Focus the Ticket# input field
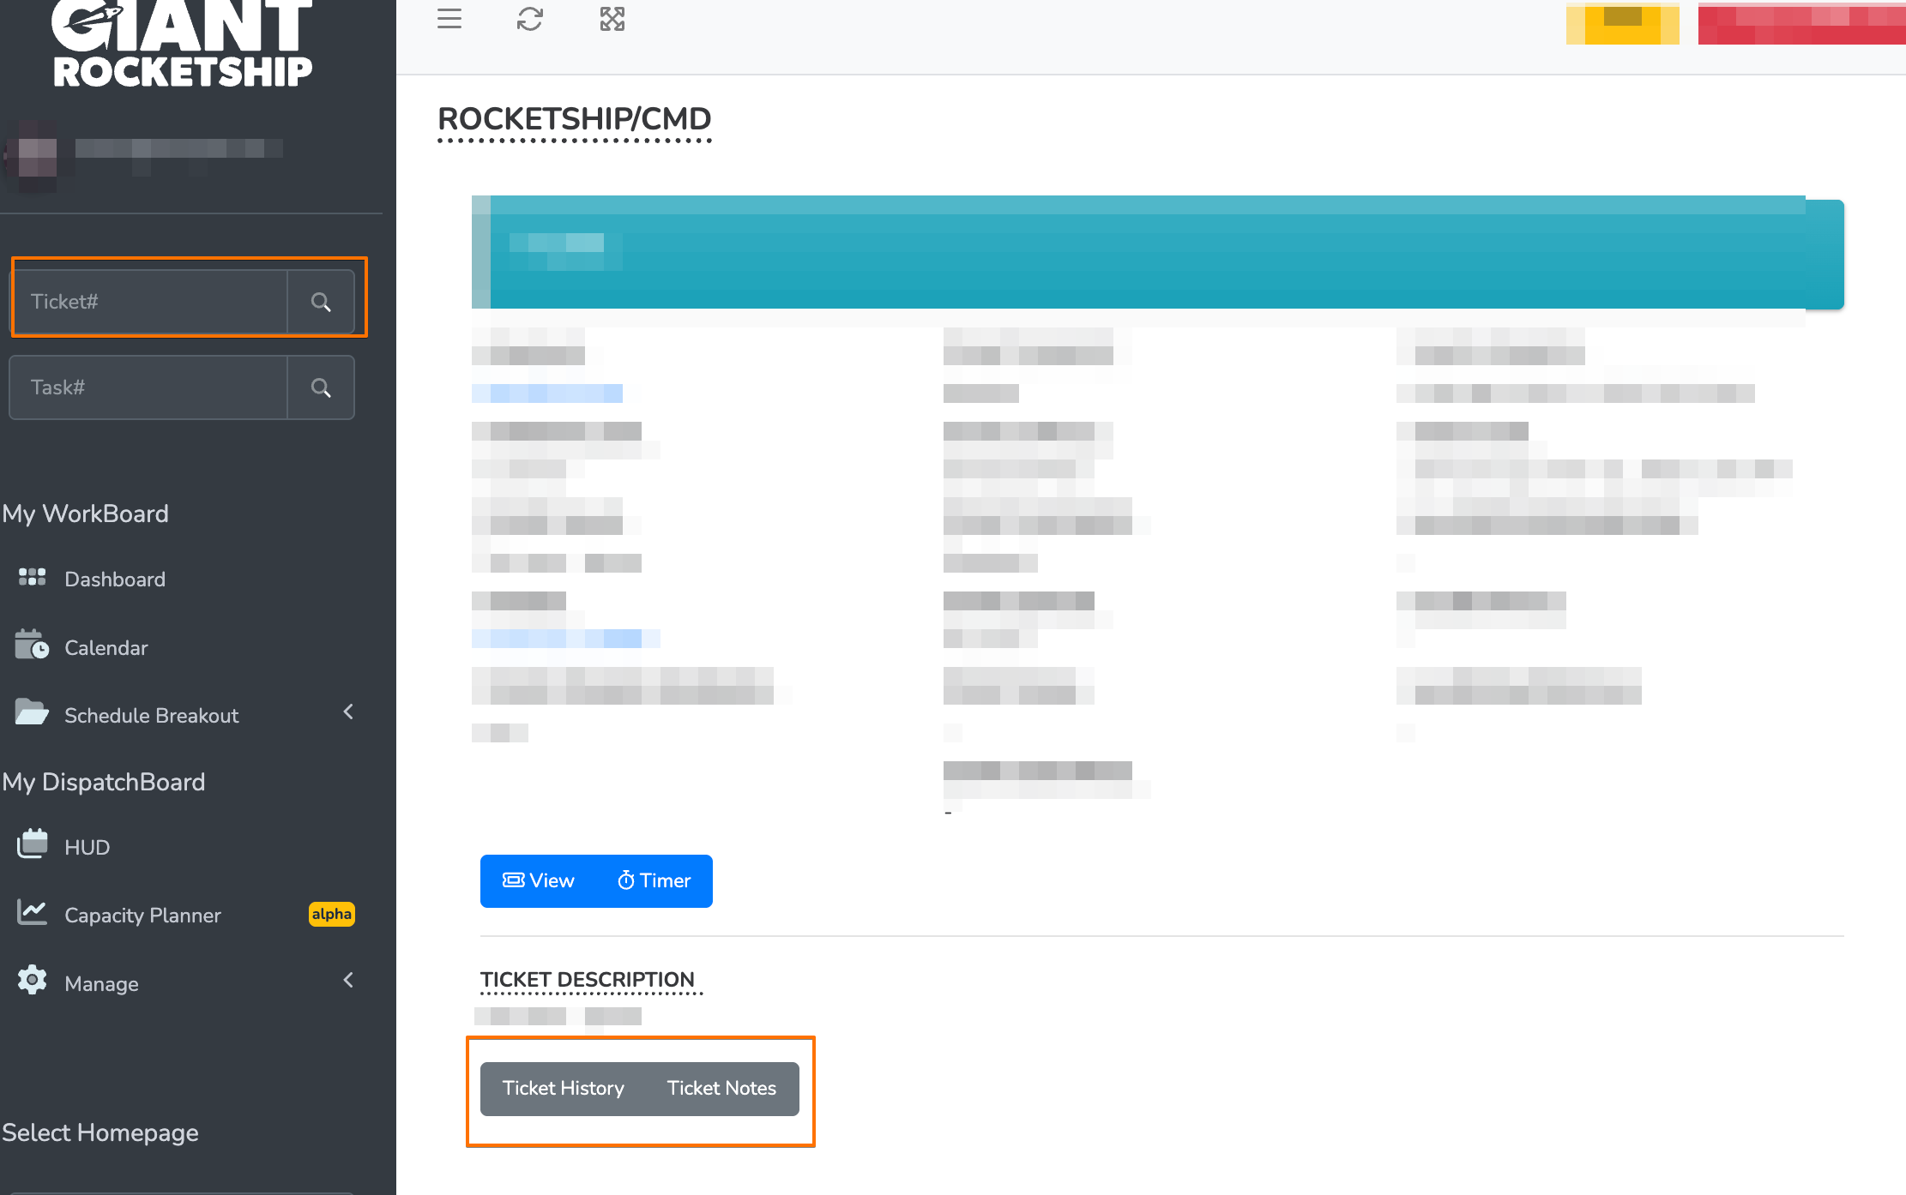1906x1195 pixels. 150,302
